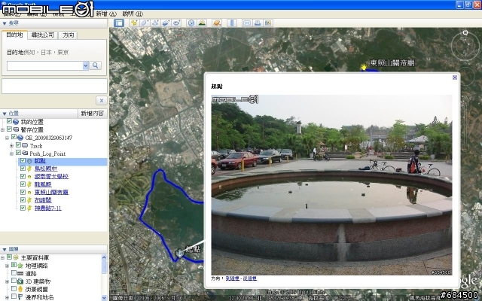Open the destination search dropdown arrow

coord(86,65)
